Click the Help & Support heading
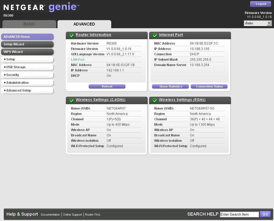274x221 pixels. 22,214
